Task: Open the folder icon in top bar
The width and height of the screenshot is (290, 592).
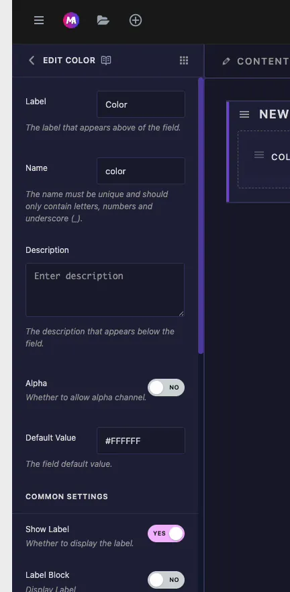Action: pos(103,20)
